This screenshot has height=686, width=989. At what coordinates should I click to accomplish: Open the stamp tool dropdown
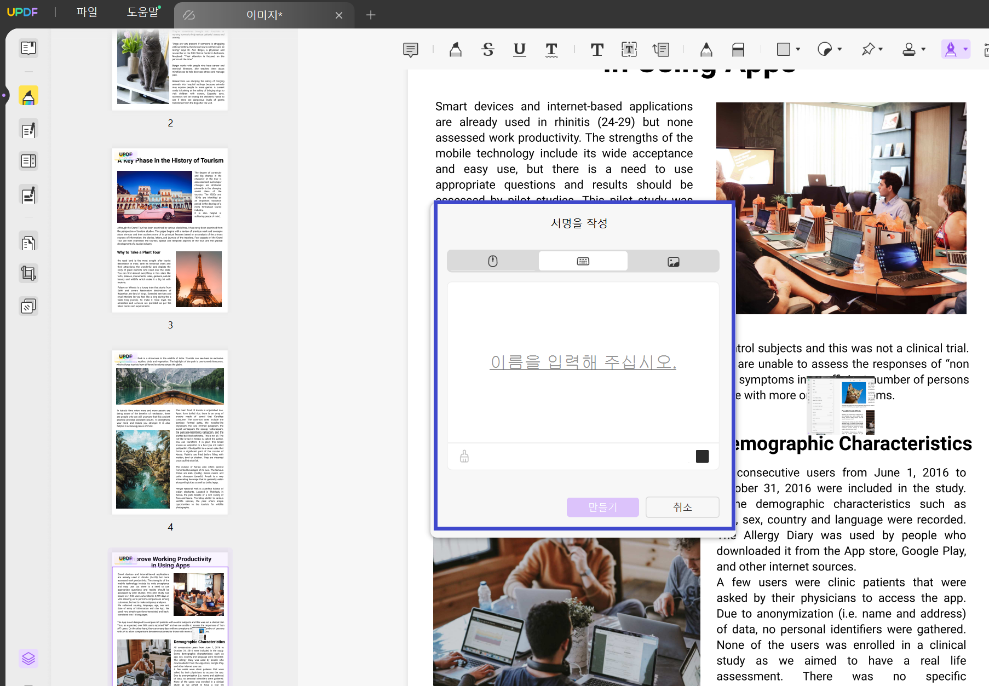(923, 50)
